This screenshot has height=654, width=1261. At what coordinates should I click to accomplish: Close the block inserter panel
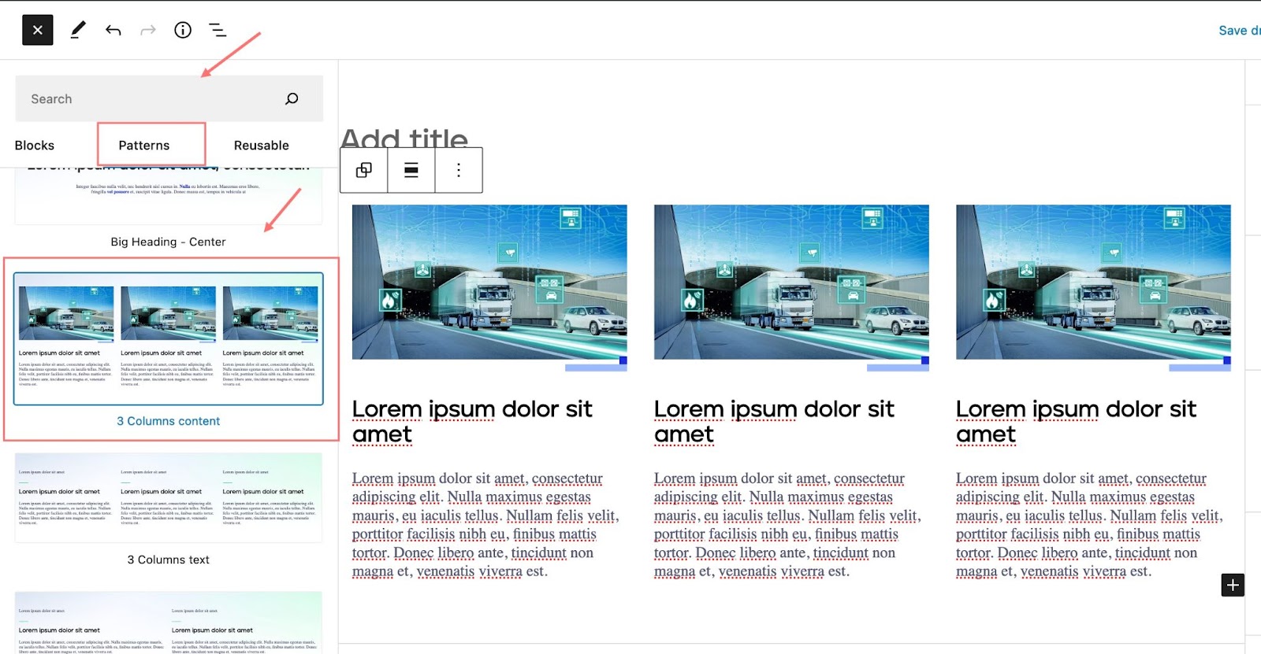tap(37, 30)
